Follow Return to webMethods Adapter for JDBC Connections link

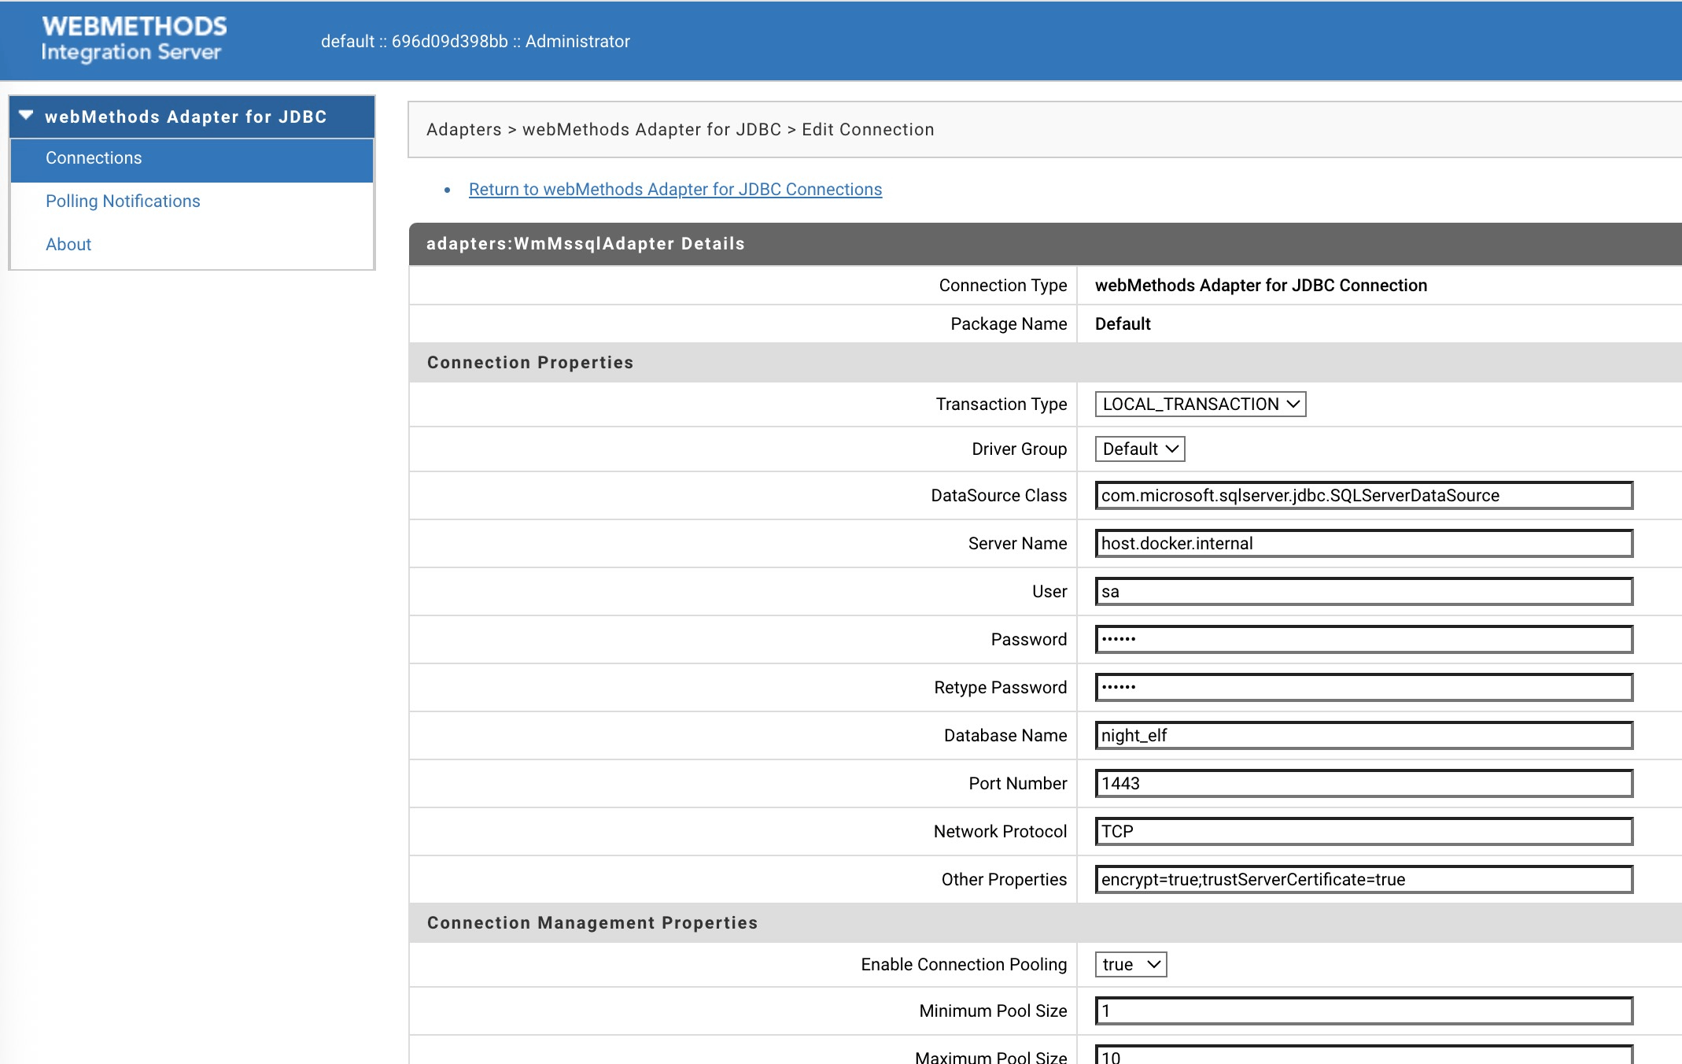(x=675, y=190)
